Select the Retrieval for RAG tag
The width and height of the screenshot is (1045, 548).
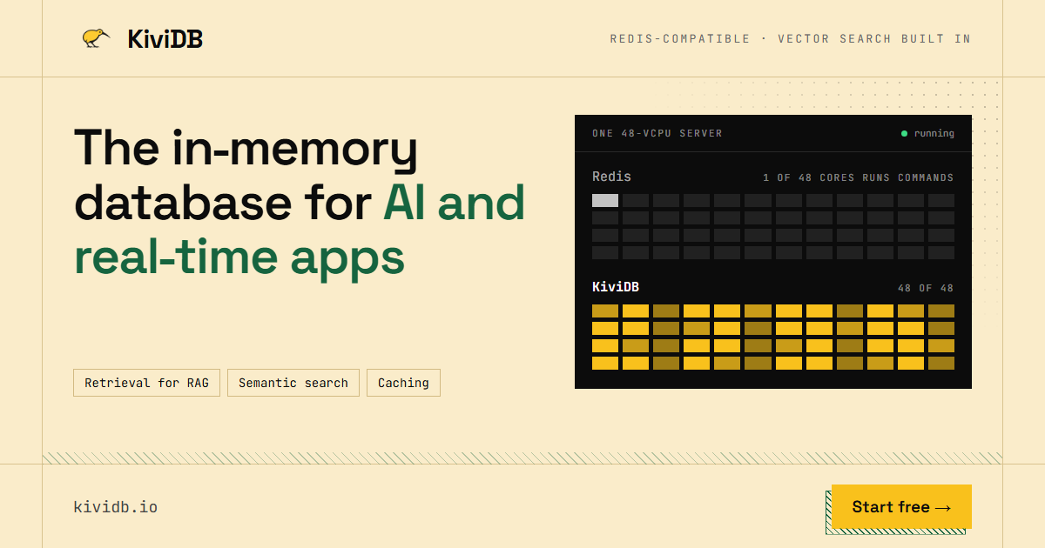147,383
